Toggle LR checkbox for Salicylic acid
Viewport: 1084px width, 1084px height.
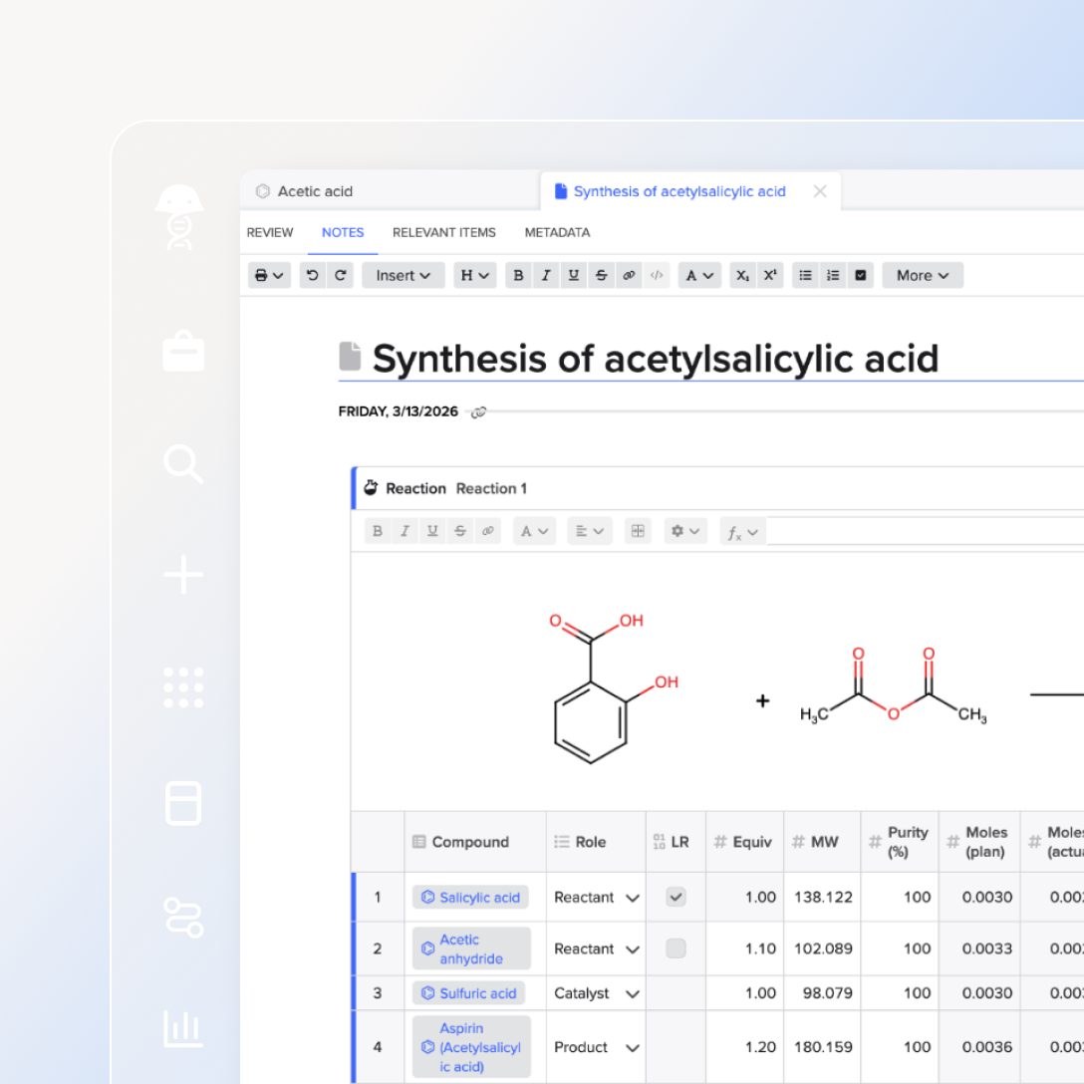click(677, 897)
